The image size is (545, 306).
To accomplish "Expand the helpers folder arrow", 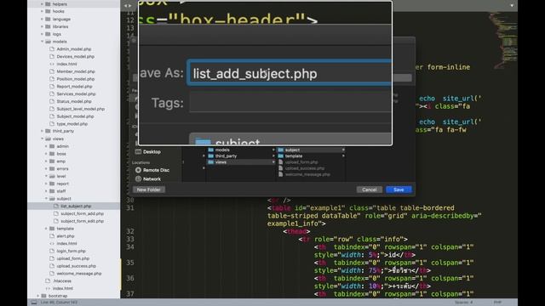I will pos(42,4).
